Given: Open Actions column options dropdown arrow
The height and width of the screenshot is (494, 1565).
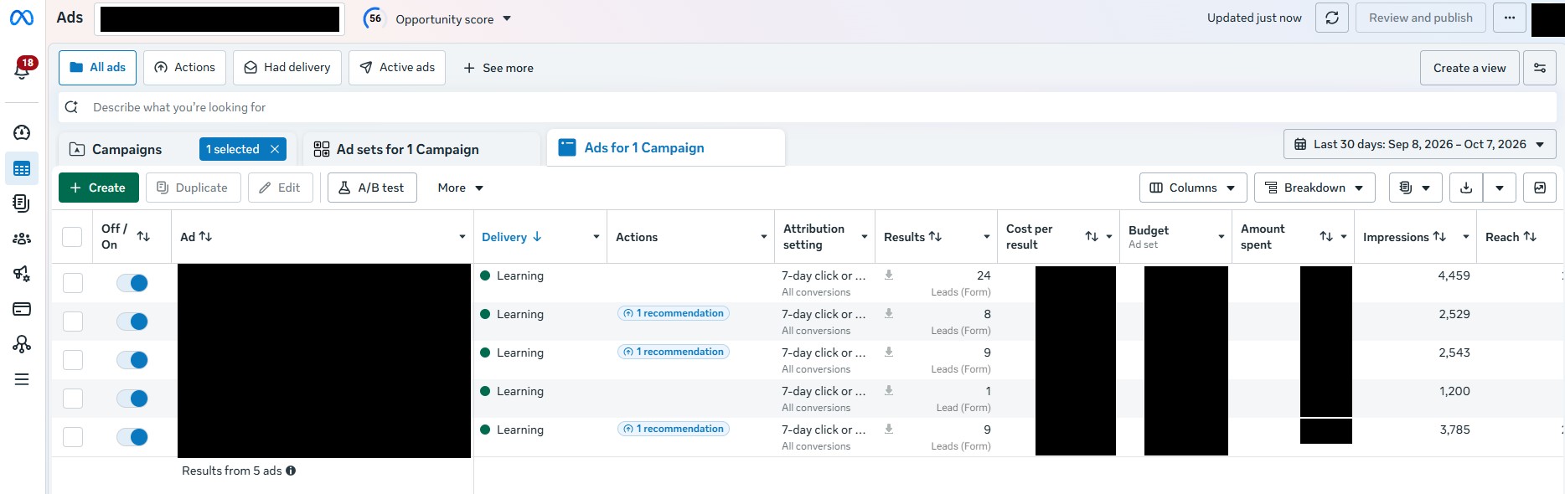Looking at the screenshot, I should click(763, 237).
